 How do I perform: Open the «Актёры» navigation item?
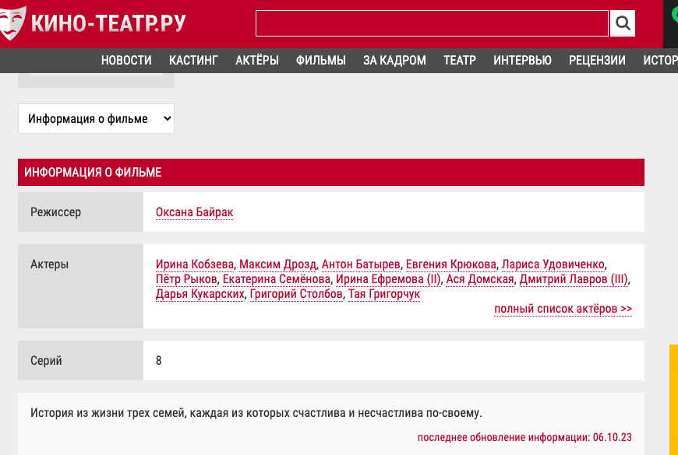256,61
